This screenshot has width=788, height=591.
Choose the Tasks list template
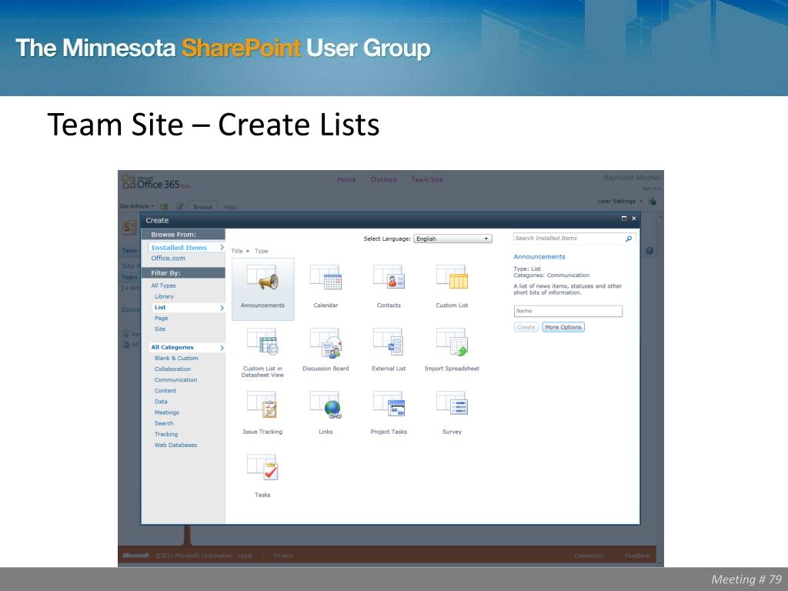[262, 467]
